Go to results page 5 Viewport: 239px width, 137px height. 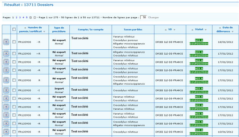click(x=27, y=17)
